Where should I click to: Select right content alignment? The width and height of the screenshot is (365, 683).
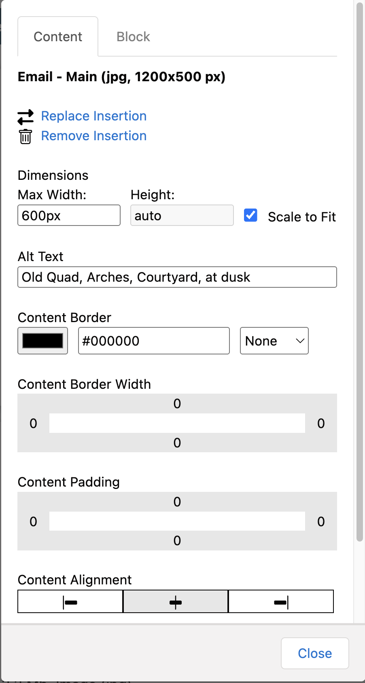281,602
